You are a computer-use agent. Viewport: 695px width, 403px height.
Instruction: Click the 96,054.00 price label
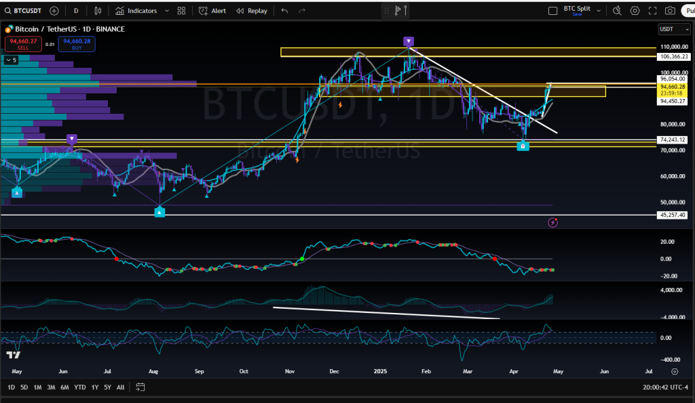[x=673, y=79]
